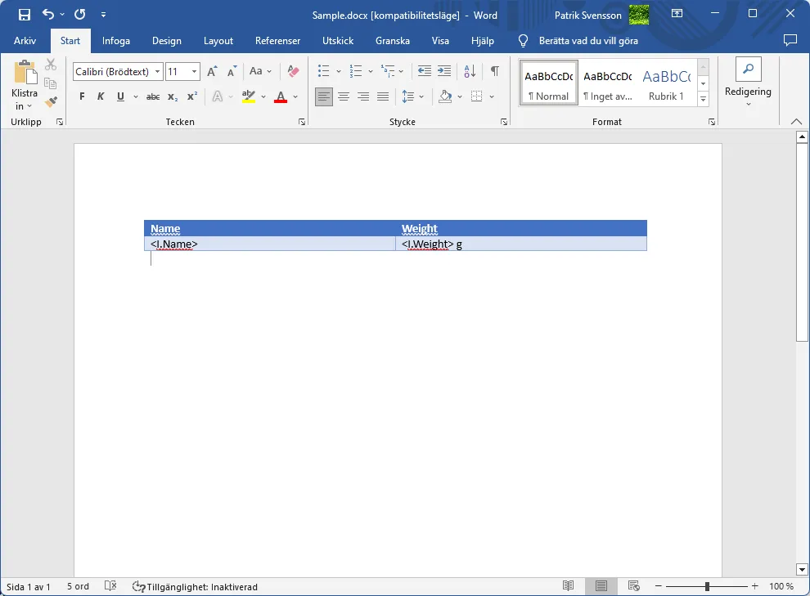Screen dimensions: 810x596
Task: Switch to the read mode view
Action: tap(569, 586)
